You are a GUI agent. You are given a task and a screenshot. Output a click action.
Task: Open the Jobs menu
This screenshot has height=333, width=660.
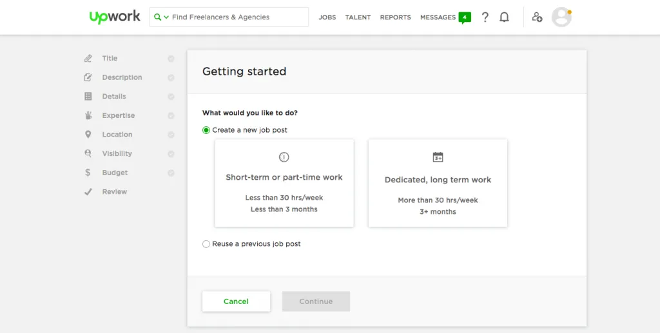pyautogui.click(x=327, y=17)
